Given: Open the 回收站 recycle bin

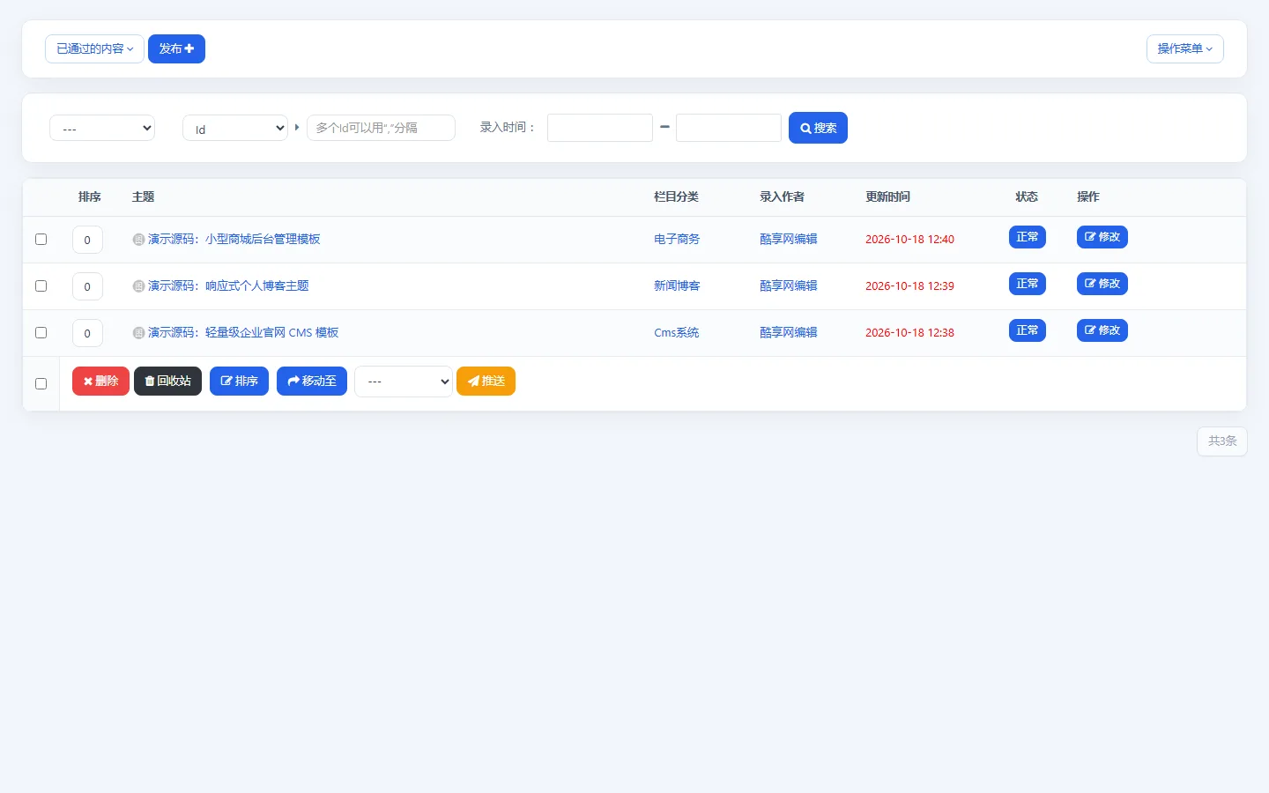Looking at the screenshot, I should click(167, 382).
